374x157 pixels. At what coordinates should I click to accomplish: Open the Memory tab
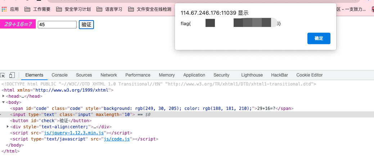coord(167,75)
